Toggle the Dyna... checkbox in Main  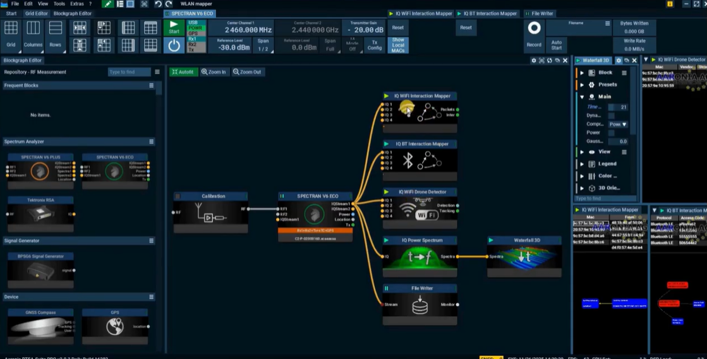point(612,115)
